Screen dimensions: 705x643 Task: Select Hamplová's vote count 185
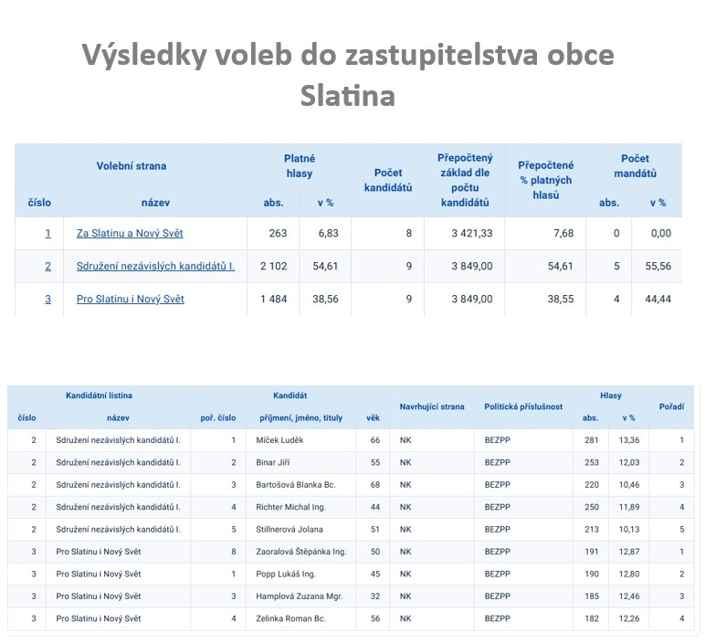click(591, 596)
